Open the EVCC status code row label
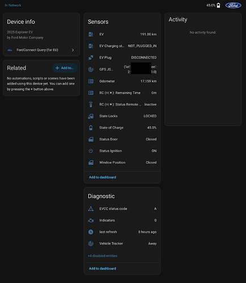Viewport: 246px width, 283px height. pyautogui.click(x=113, y=209)
